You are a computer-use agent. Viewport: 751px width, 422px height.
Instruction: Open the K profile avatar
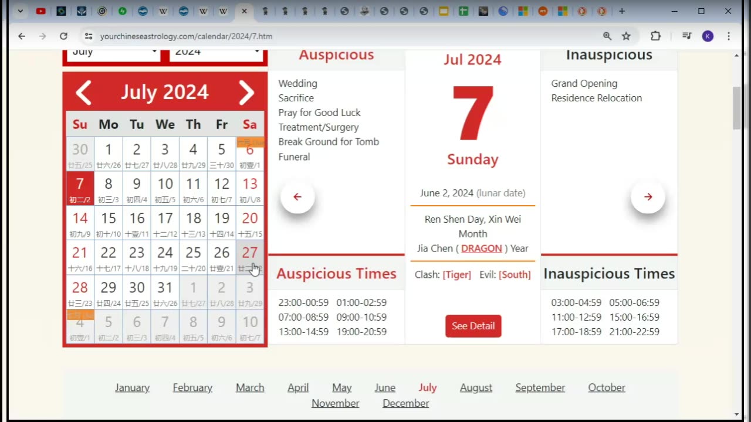[708, 36]
